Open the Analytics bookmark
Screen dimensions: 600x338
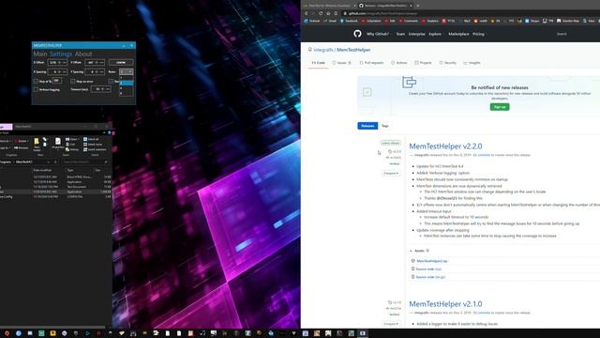(x=430, y=21)
